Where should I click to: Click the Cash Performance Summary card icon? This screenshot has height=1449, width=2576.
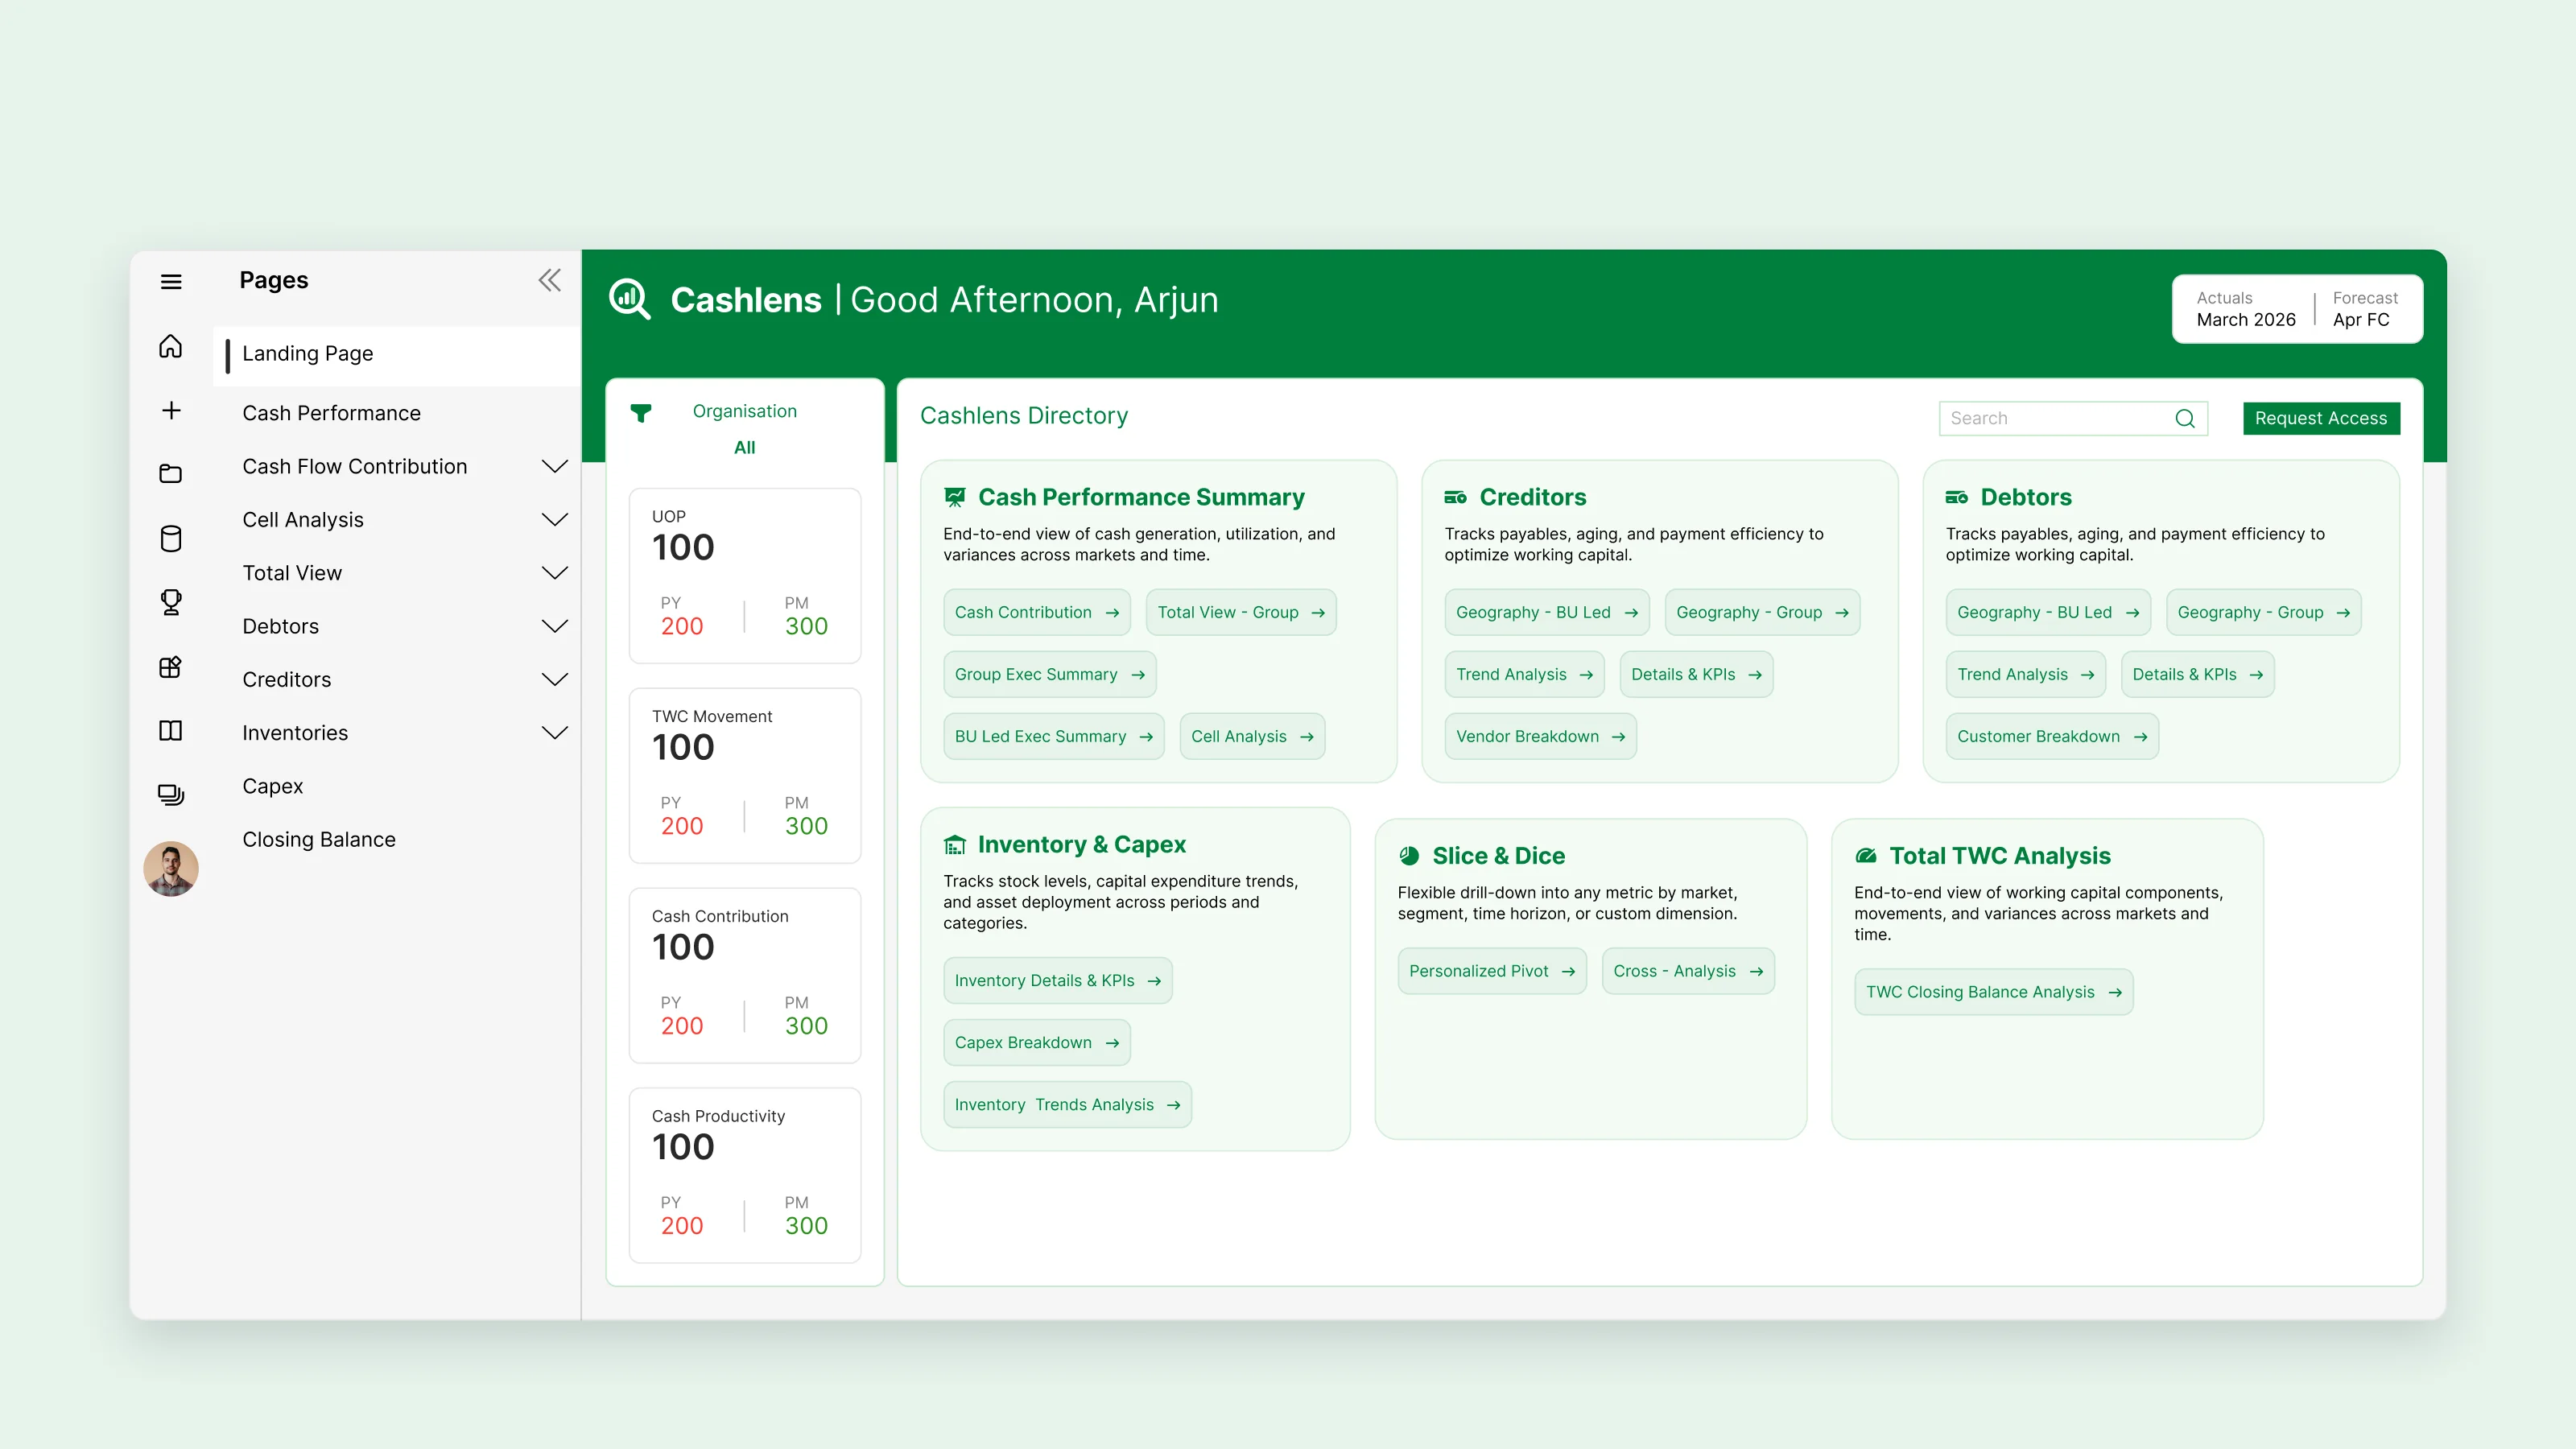click(955, 497)
